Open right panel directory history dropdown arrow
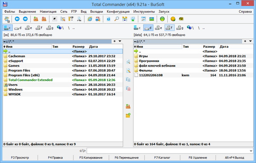The width and height of the screenshot is (256, 163). point(250,41)
